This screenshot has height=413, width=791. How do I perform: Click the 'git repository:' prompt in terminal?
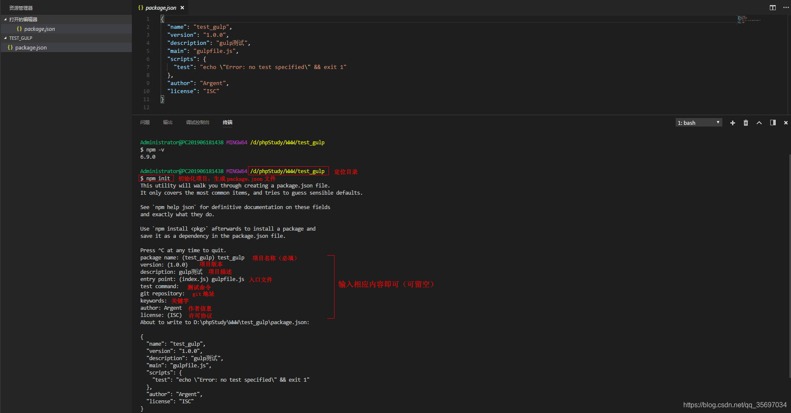tap(162, 294)
